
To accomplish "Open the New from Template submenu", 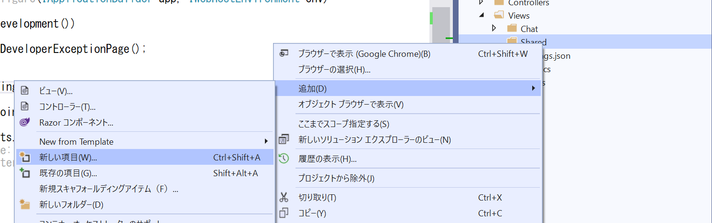I will (x=144, y=141).
